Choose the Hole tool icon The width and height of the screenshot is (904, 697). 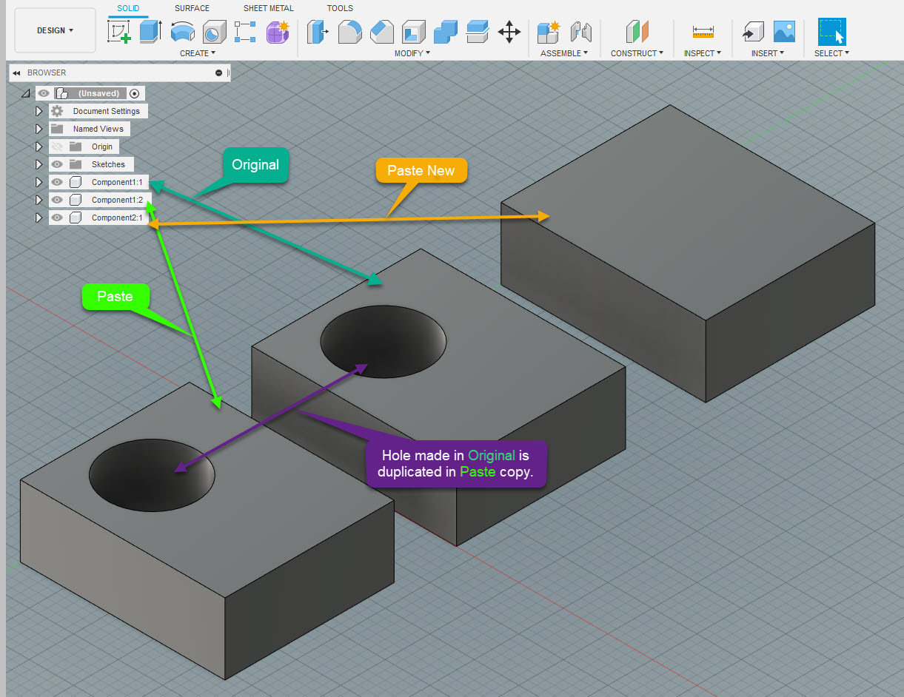(214, 32)
